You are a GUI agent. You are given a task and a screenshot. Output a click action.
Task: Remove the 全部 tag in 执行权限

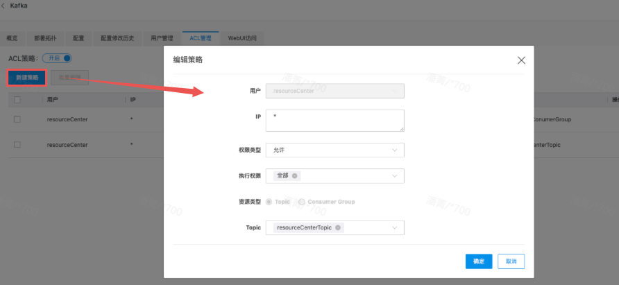click(x=294, y=175)
